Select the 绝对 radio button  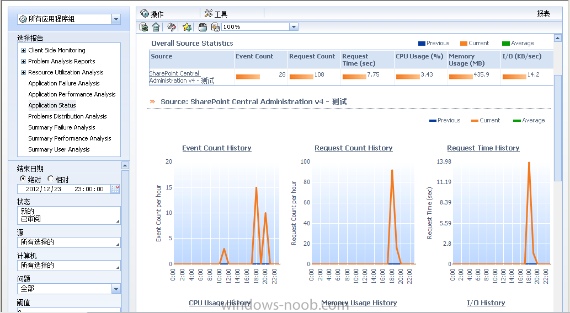pyautogui.click(x=23, y=179)
